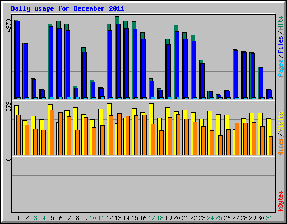287x224 pixels.
Task: Click day label '22' on the x-axis
Action: [193, 218]
